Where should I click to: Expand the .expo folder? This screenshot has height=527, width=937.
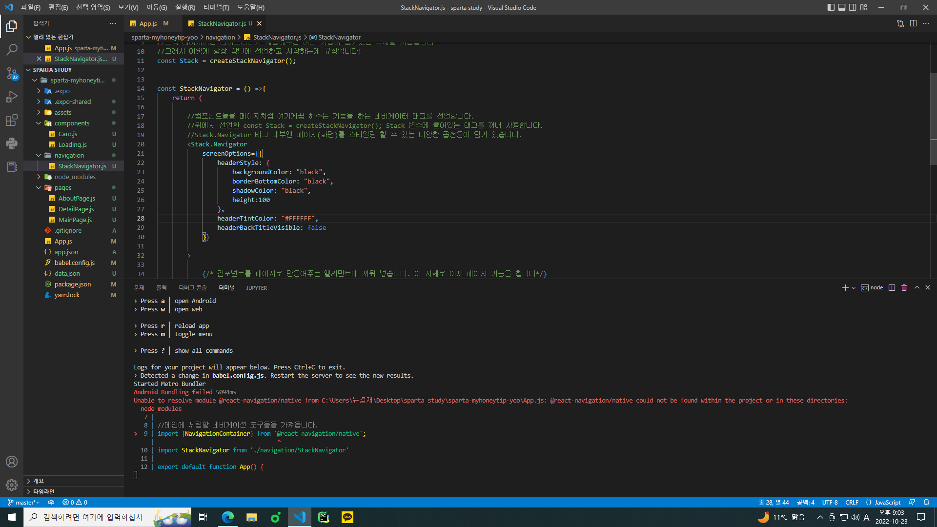(73, 91)
